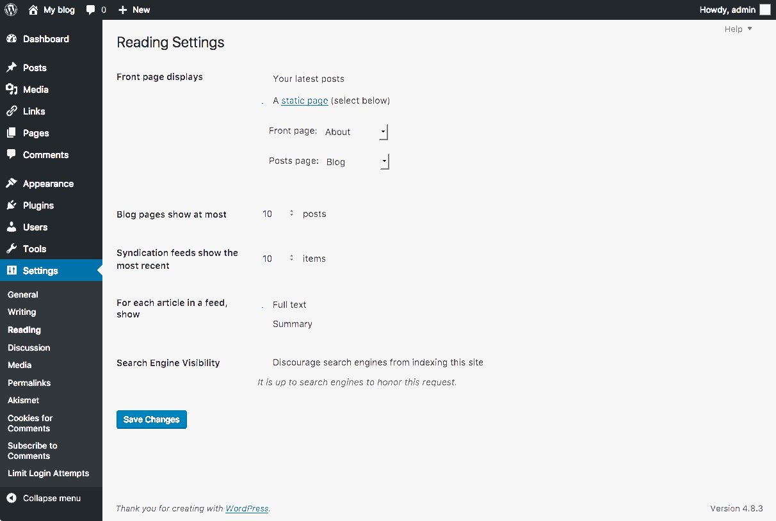The image size is (776, 521).
Task: Open the comments bubble in admin bar
Action: (91, 10)
